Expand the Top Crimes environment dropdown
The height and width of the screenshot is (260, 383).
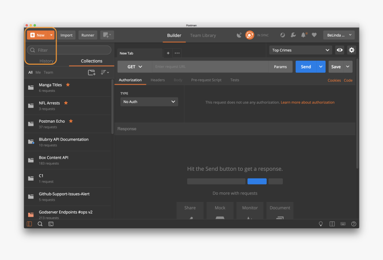click(x=301, y=50)
